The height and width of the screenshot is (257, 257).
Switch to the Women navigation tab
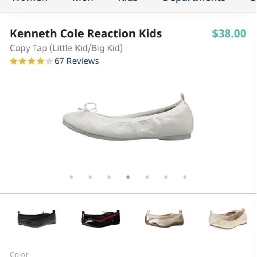pyautogui.click(x=29, y=2)
